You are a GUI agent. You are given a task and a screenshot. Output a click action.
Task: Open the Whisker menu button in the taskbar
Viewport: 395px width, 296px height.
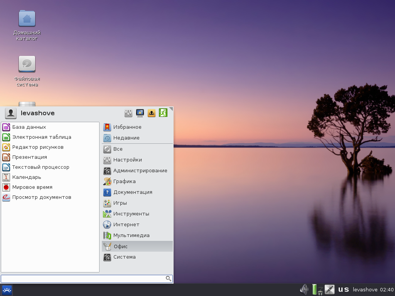(7, 290)
